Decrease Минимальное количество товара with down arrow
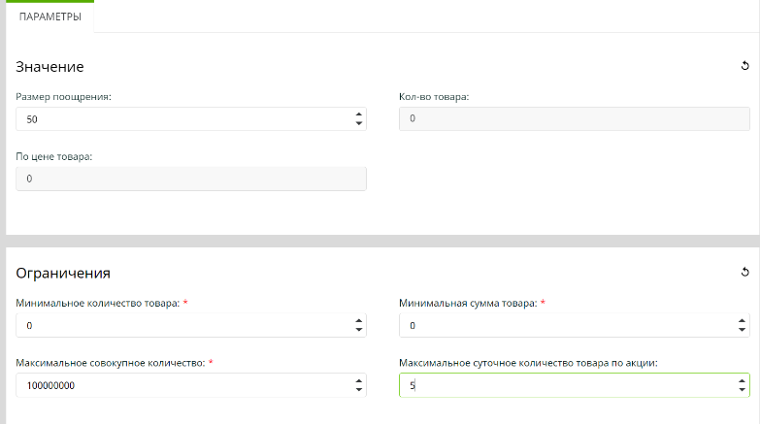760x424 pixels. point(358,330)
